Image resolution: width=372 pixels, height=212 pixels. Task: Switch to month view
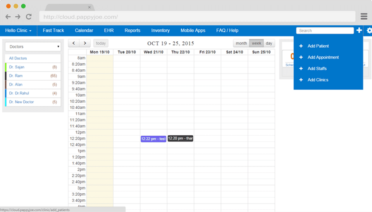pos(241,43)
